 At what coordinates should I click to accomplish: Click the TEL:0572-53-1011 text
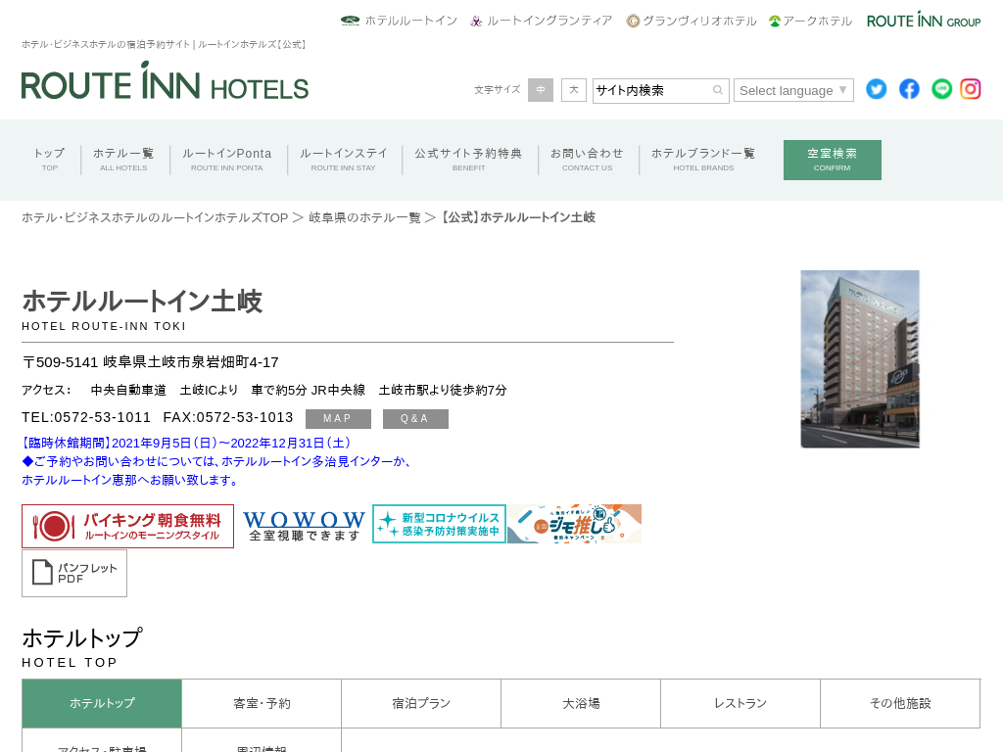click(x=86, y=417)
